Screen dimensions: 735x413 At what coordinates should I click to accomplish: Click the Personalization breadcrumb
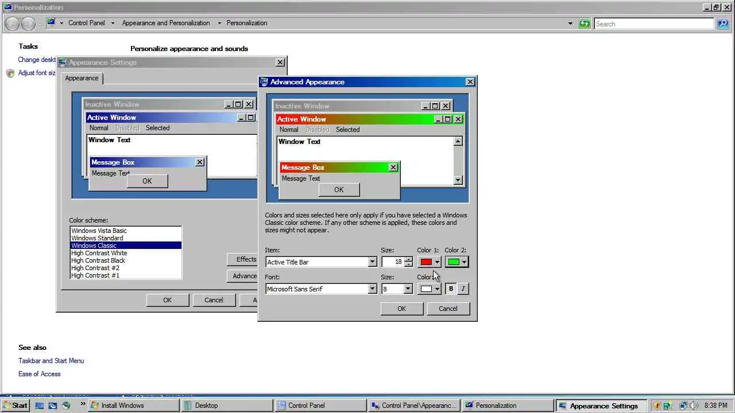click(x=247, y=23)
